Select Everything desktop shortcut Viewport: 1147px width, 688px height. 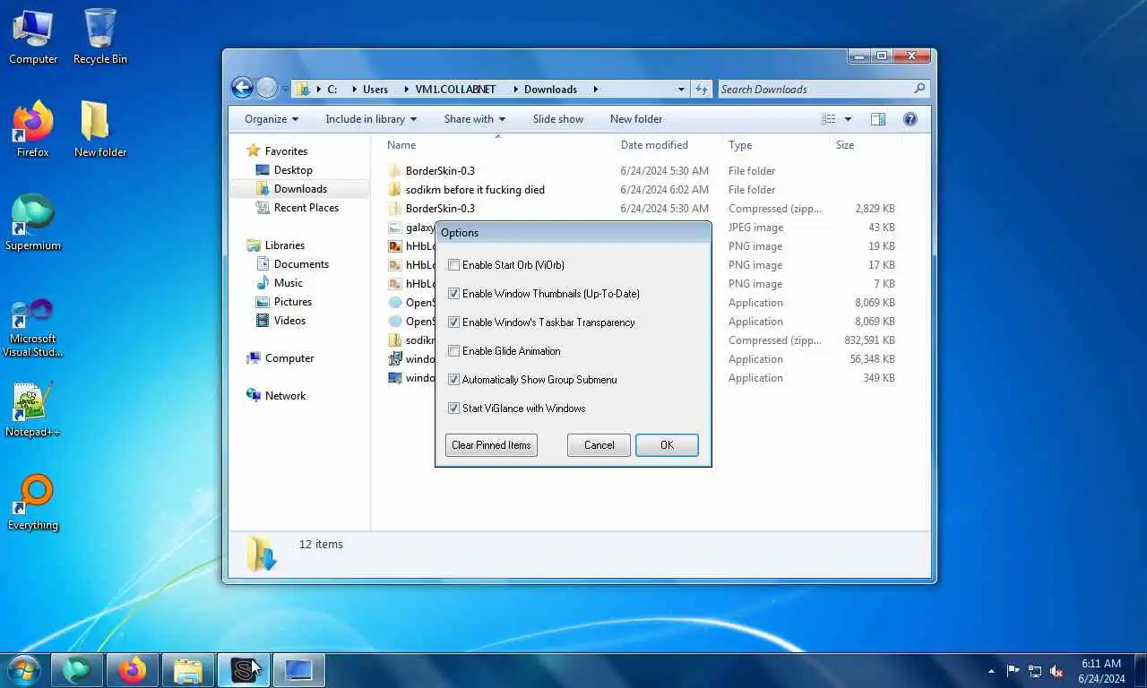(x=33, y=503)
